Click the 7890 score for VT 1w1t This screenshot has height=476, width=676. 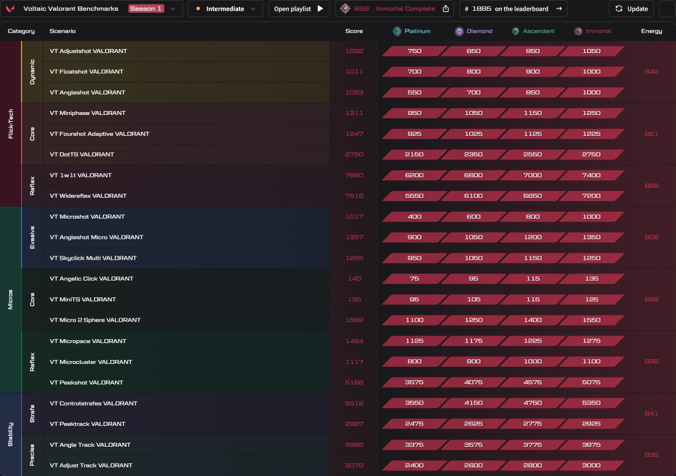coord(354,175)
